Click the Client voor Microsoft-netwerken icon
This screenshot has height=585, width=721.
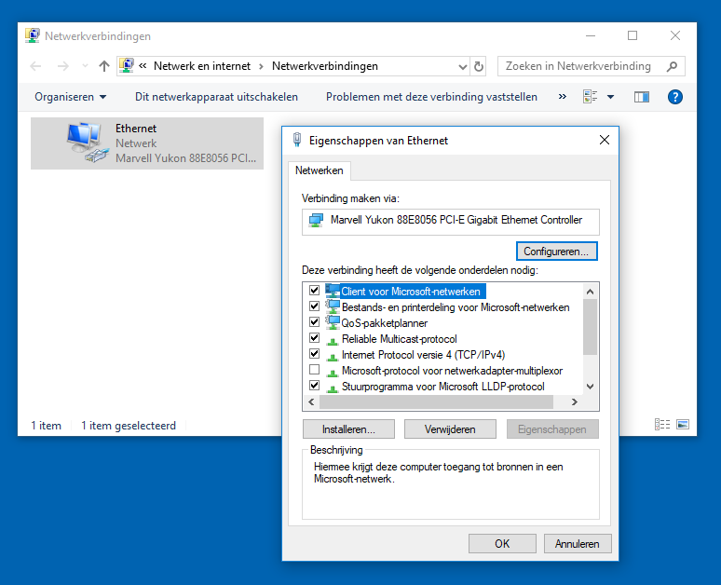coord(333,291)
